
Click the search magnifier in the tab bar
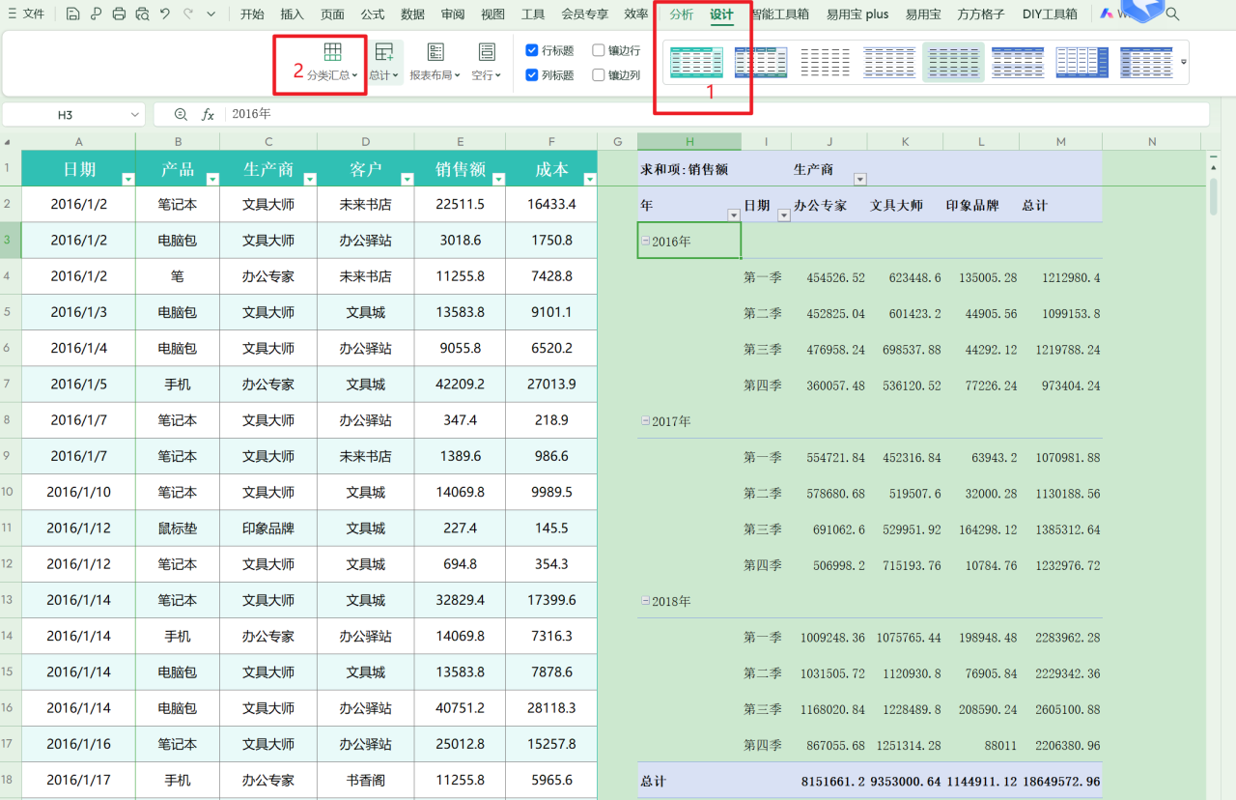click(1172, 14)
